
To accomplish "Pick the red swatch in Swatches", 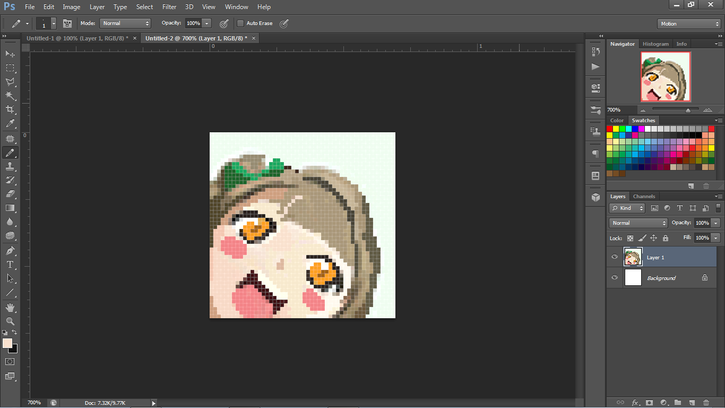I will point(610,129).
